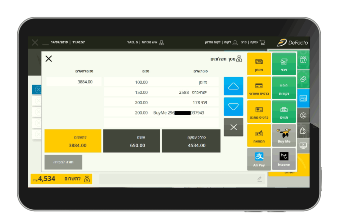Delete selected payment with gray X button
The image size is (338, 224).
(x=233, y=127)
